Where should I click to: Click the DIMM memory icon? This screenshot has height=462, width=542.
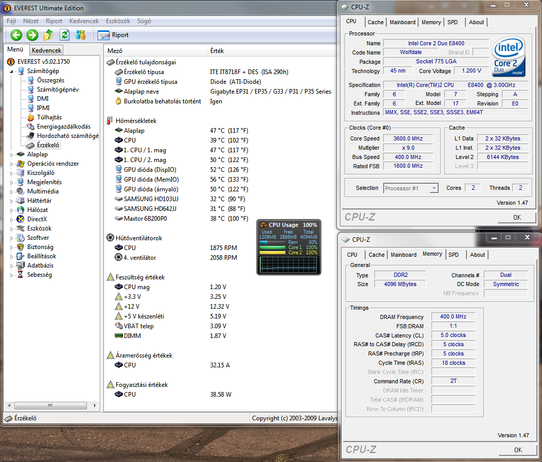tap(119, 335)
